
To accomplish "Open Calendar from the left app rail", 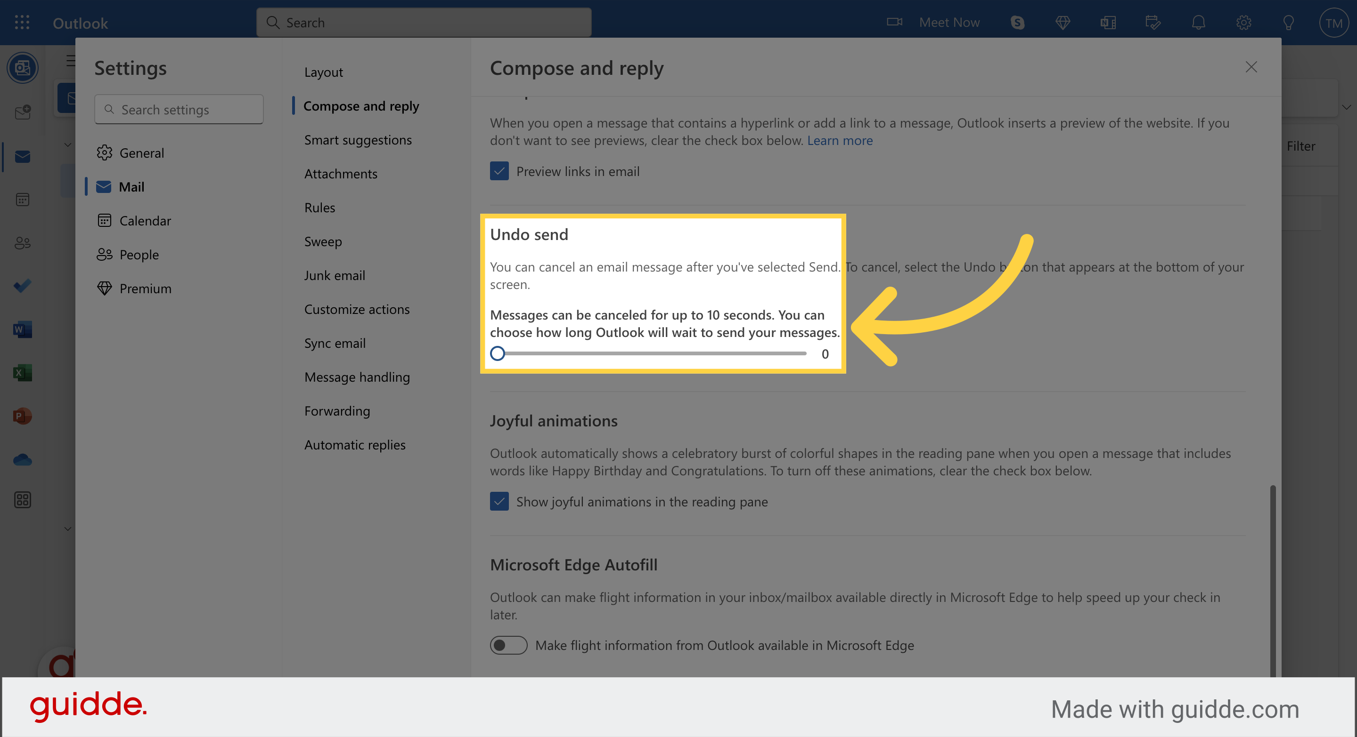I will coord(23,200).
